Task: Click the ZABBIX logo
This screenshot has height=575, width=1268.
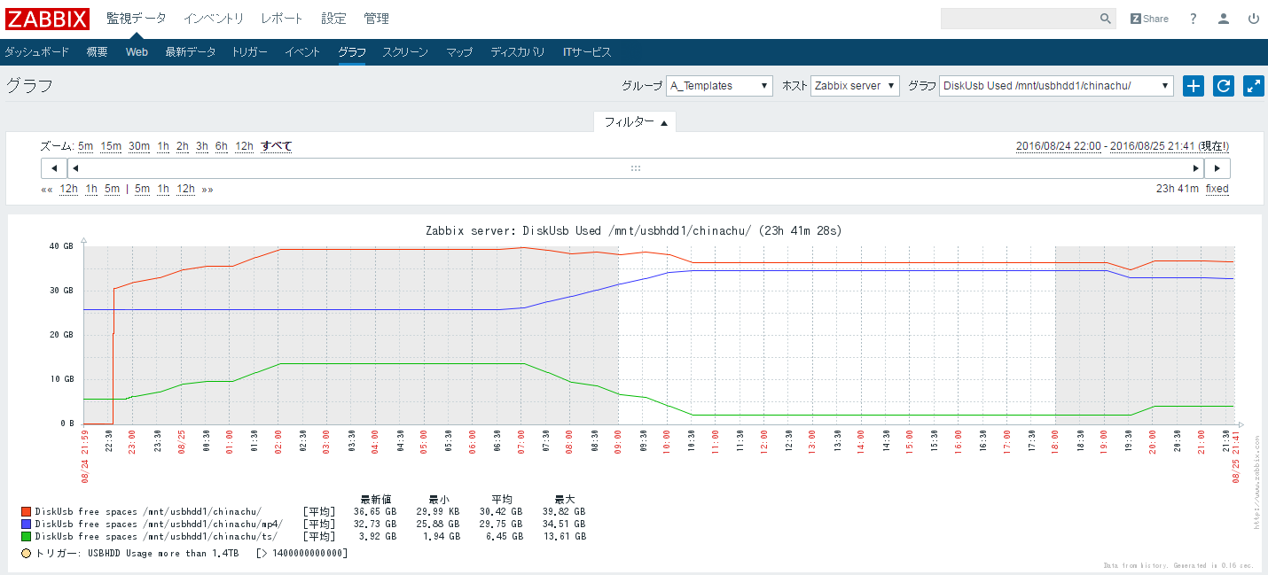Action: tap(48, 18)
